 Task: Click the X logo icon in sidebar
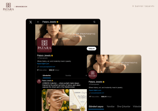(x=31, y=22)
